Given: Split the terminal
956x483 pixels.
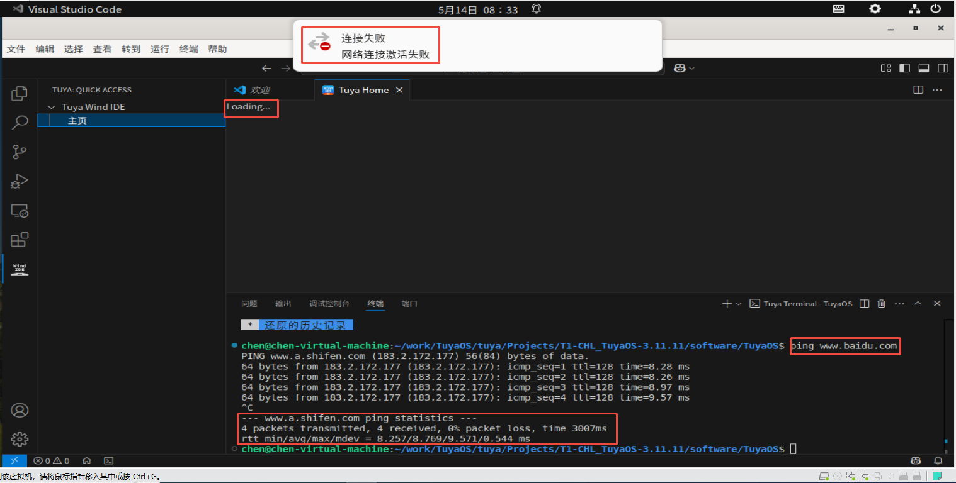Looking at the screenshot, I should (865, 304).
